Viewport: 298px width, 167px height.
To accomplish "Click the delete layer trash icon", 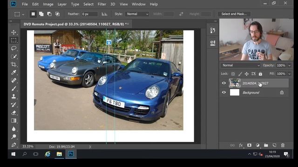I will click(x=283, y=145).
